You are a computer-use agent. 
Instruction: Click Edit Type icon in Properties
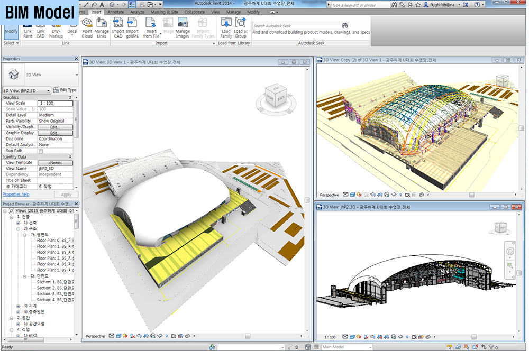(56, 90)
